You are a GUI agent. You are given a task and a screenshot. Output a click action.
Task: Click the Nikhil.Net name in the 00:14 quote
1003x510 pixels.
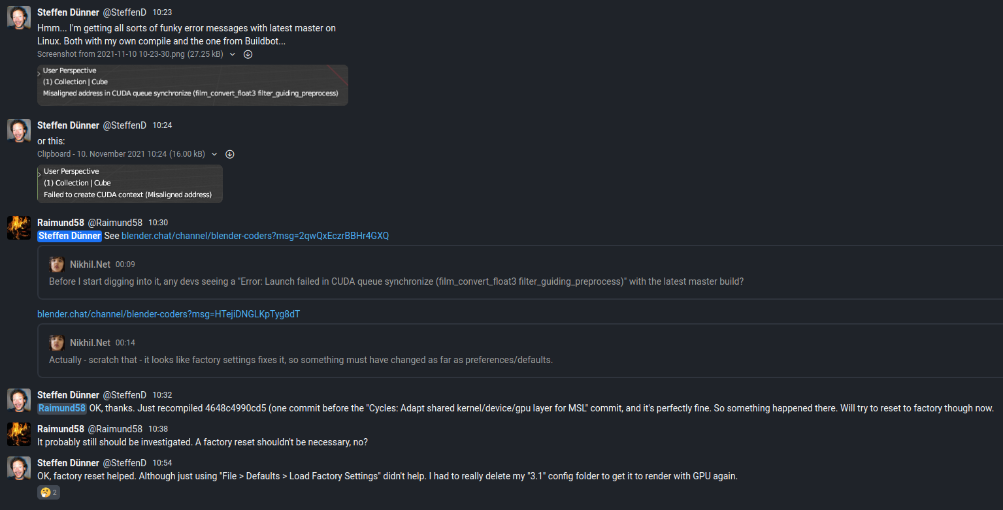click(90, 343)
